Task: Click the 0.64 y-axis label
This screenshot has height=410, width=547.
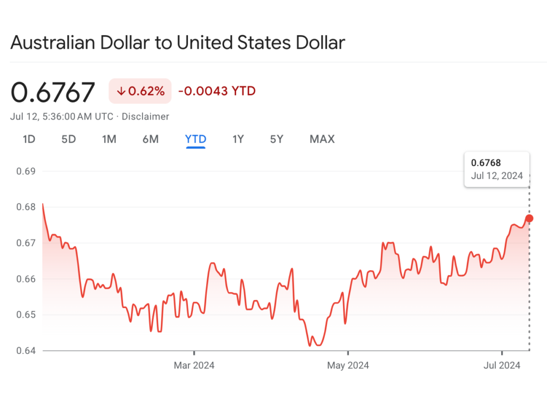Action: (26, 350)
